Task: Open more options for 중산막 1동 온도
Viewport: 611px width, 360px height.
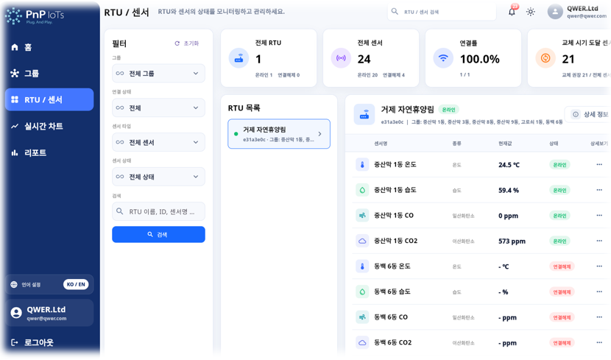Action: (x=599, y=164)
